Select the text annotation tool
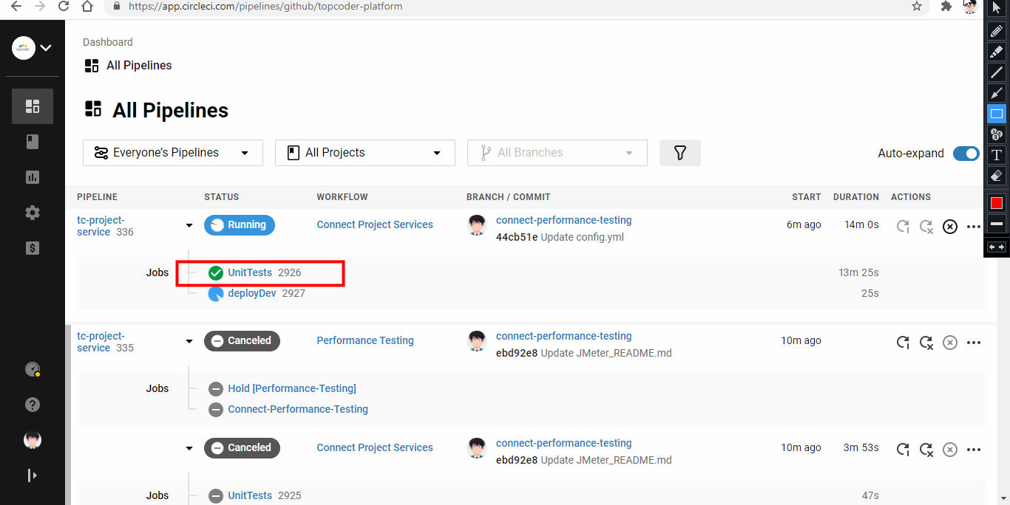The image size is (1010, 505). coord(996,155)
